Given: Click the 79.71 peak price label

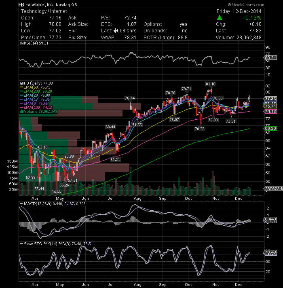Looking at the screenshot, I should click(186, 89).
